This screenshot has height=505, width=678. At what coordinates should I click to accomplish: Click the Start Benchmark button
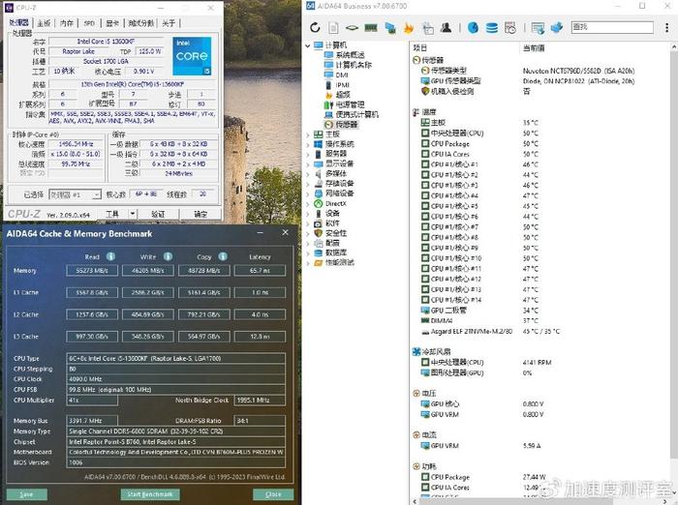coord(150,494)
